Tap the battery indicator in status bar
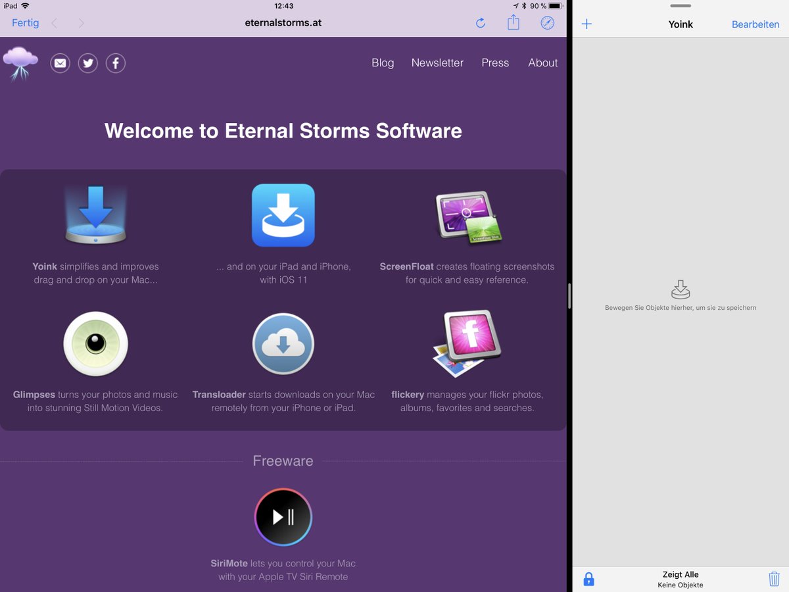 [x=556, y=6]
